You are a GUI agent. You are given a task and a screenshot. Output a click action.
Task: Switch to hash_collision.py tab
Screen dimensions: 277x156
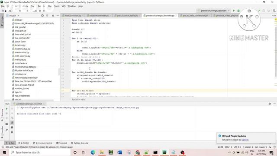[x=73, y=16]
